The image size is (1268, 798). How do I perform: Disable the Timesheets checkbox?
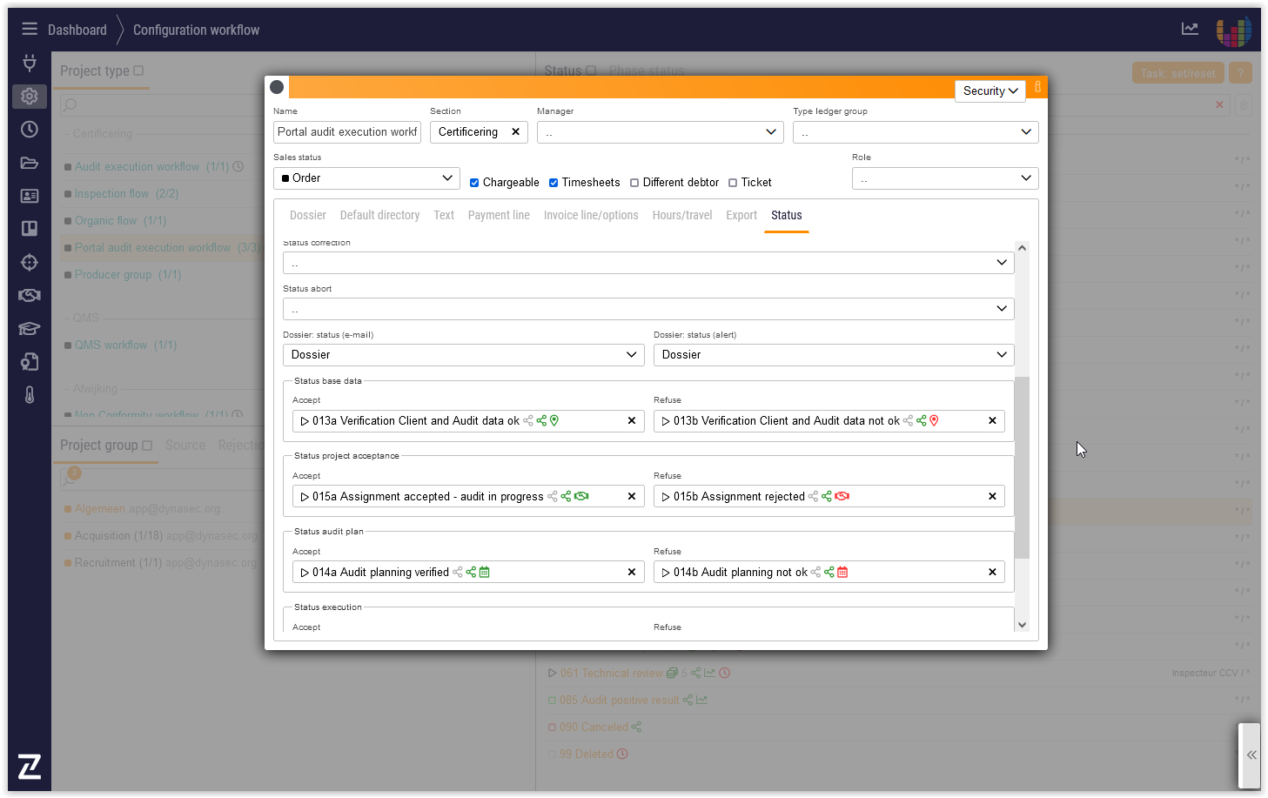pyautogui.click(x=553, y=183)
